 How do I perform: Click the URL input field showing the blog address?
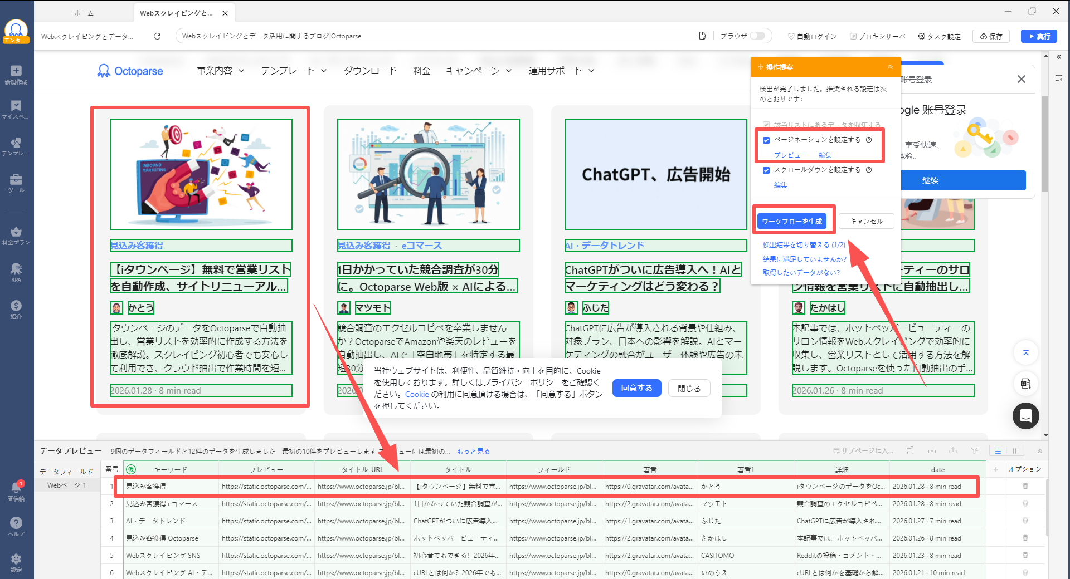390,36
